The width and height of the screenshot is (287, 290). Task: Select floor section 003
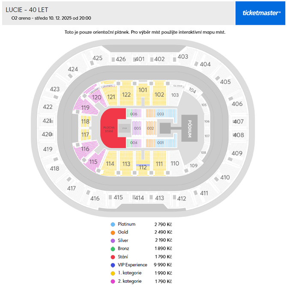[x=161, y=114]
